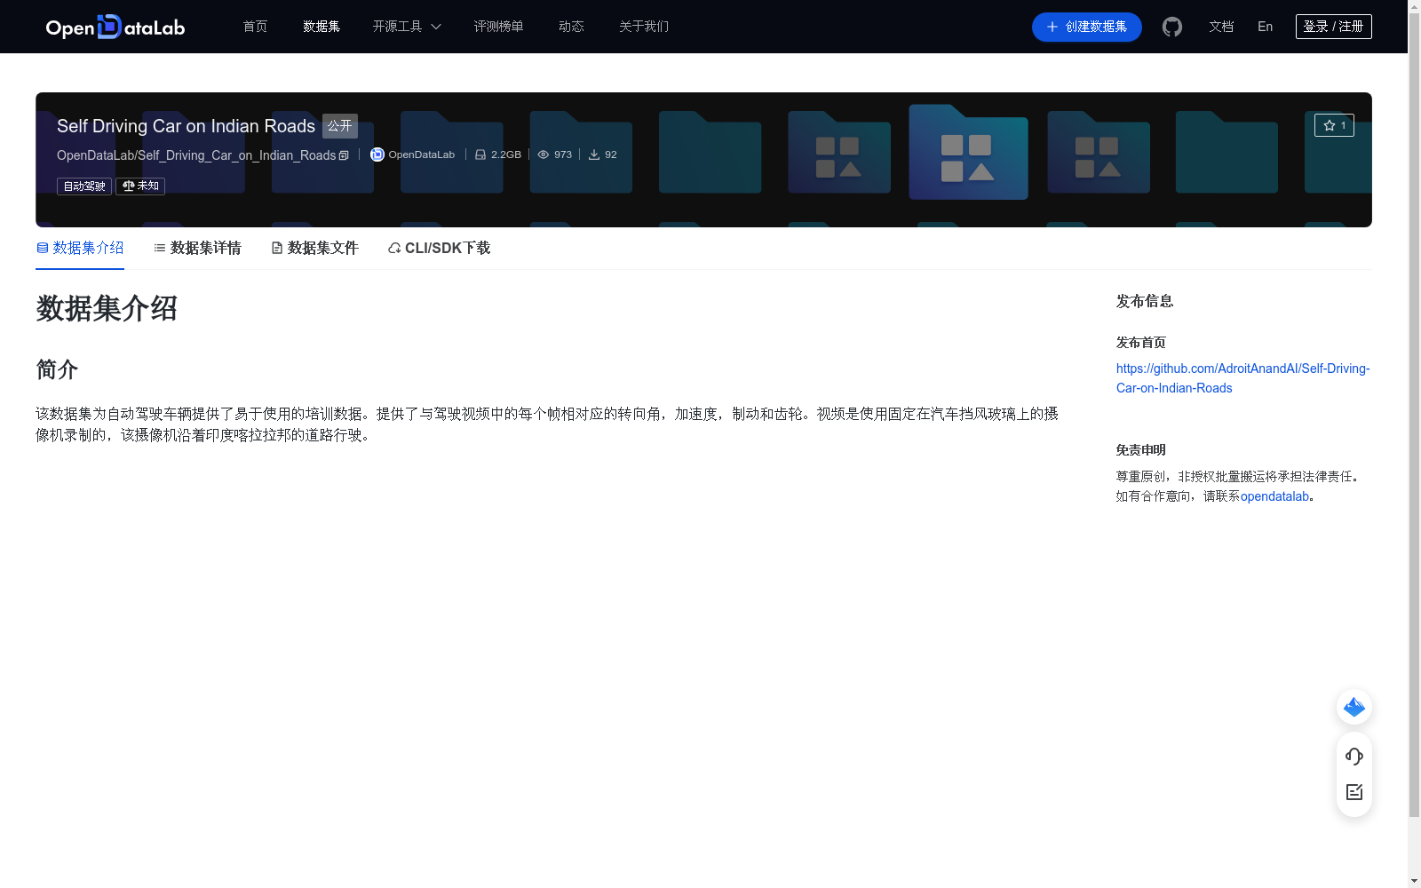
Task: Click the opendatalab contact link
Action: pos(1274,496)
